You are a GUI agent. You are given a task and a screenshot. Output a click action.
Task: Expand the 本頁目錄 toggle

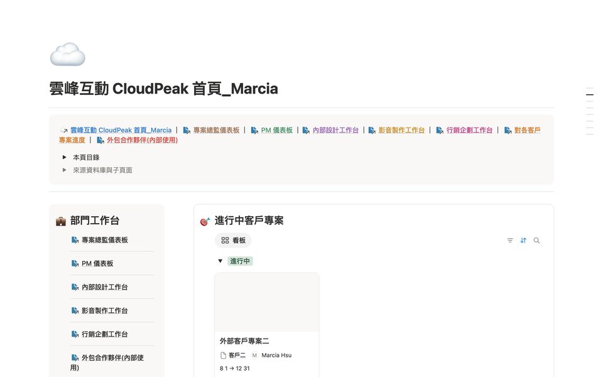65,157
